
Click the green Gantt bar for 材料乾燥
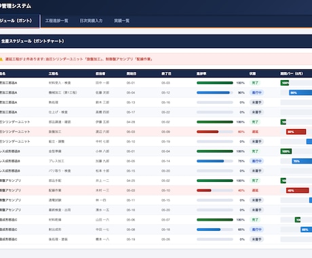click(x=298, y=220)
